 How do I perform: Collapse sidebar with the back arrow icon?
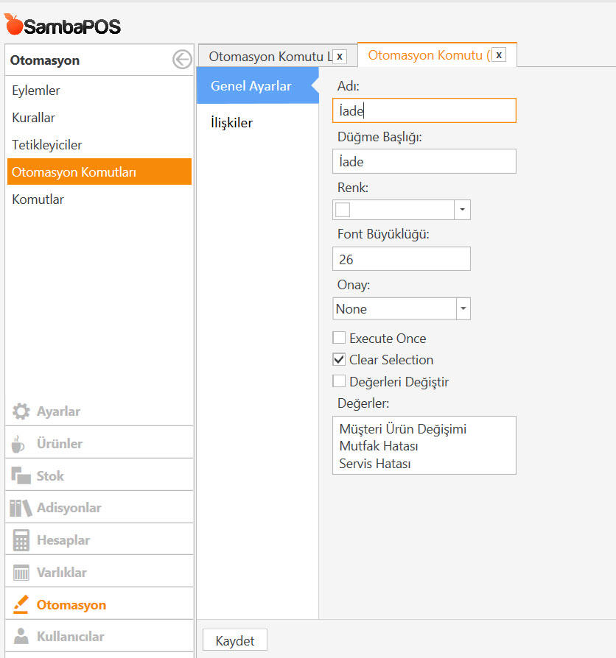(x=181, y=60)
